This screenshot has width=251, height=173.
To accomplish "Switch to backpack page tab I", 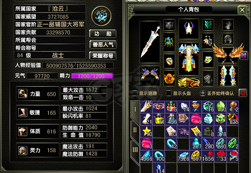I will (135, 109).
